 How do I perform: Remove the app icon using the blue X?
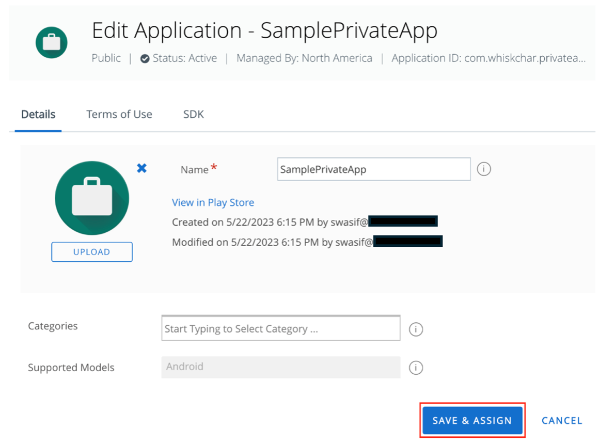pos(141,168)
